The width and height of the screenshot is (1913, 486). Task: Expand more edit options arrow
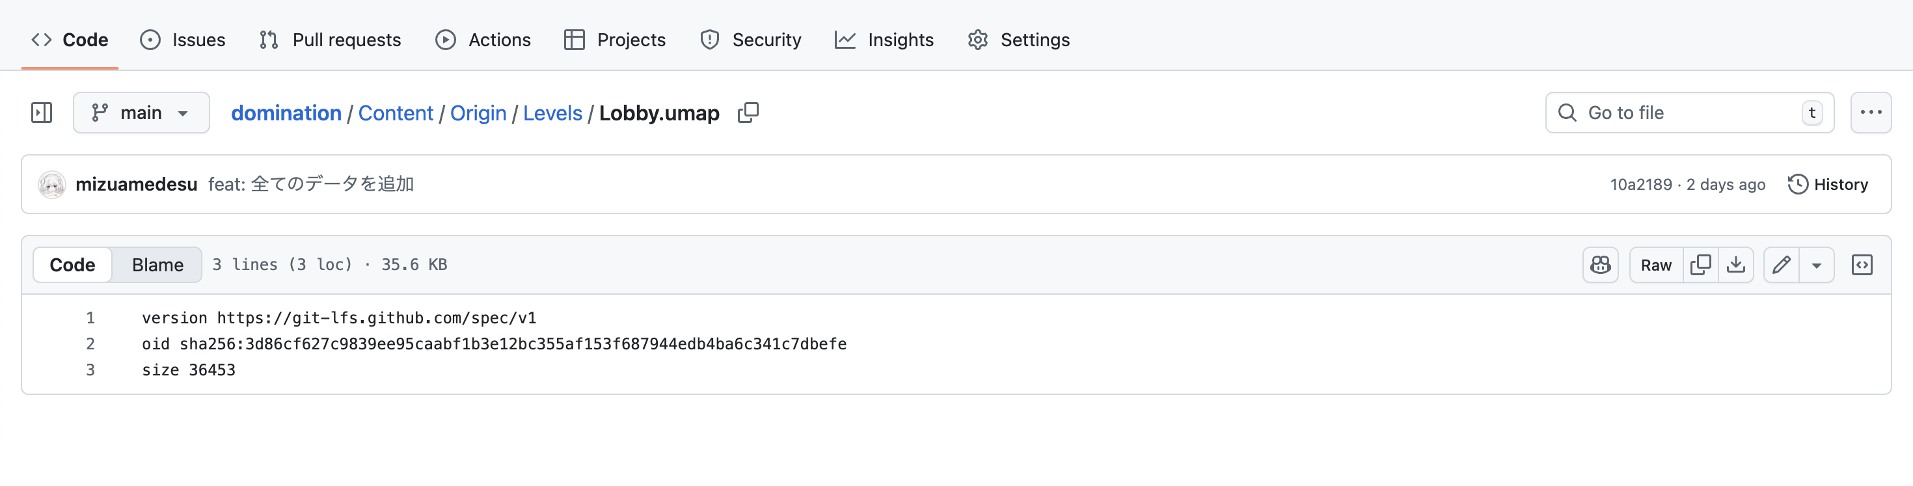[x=1817, y=265]
